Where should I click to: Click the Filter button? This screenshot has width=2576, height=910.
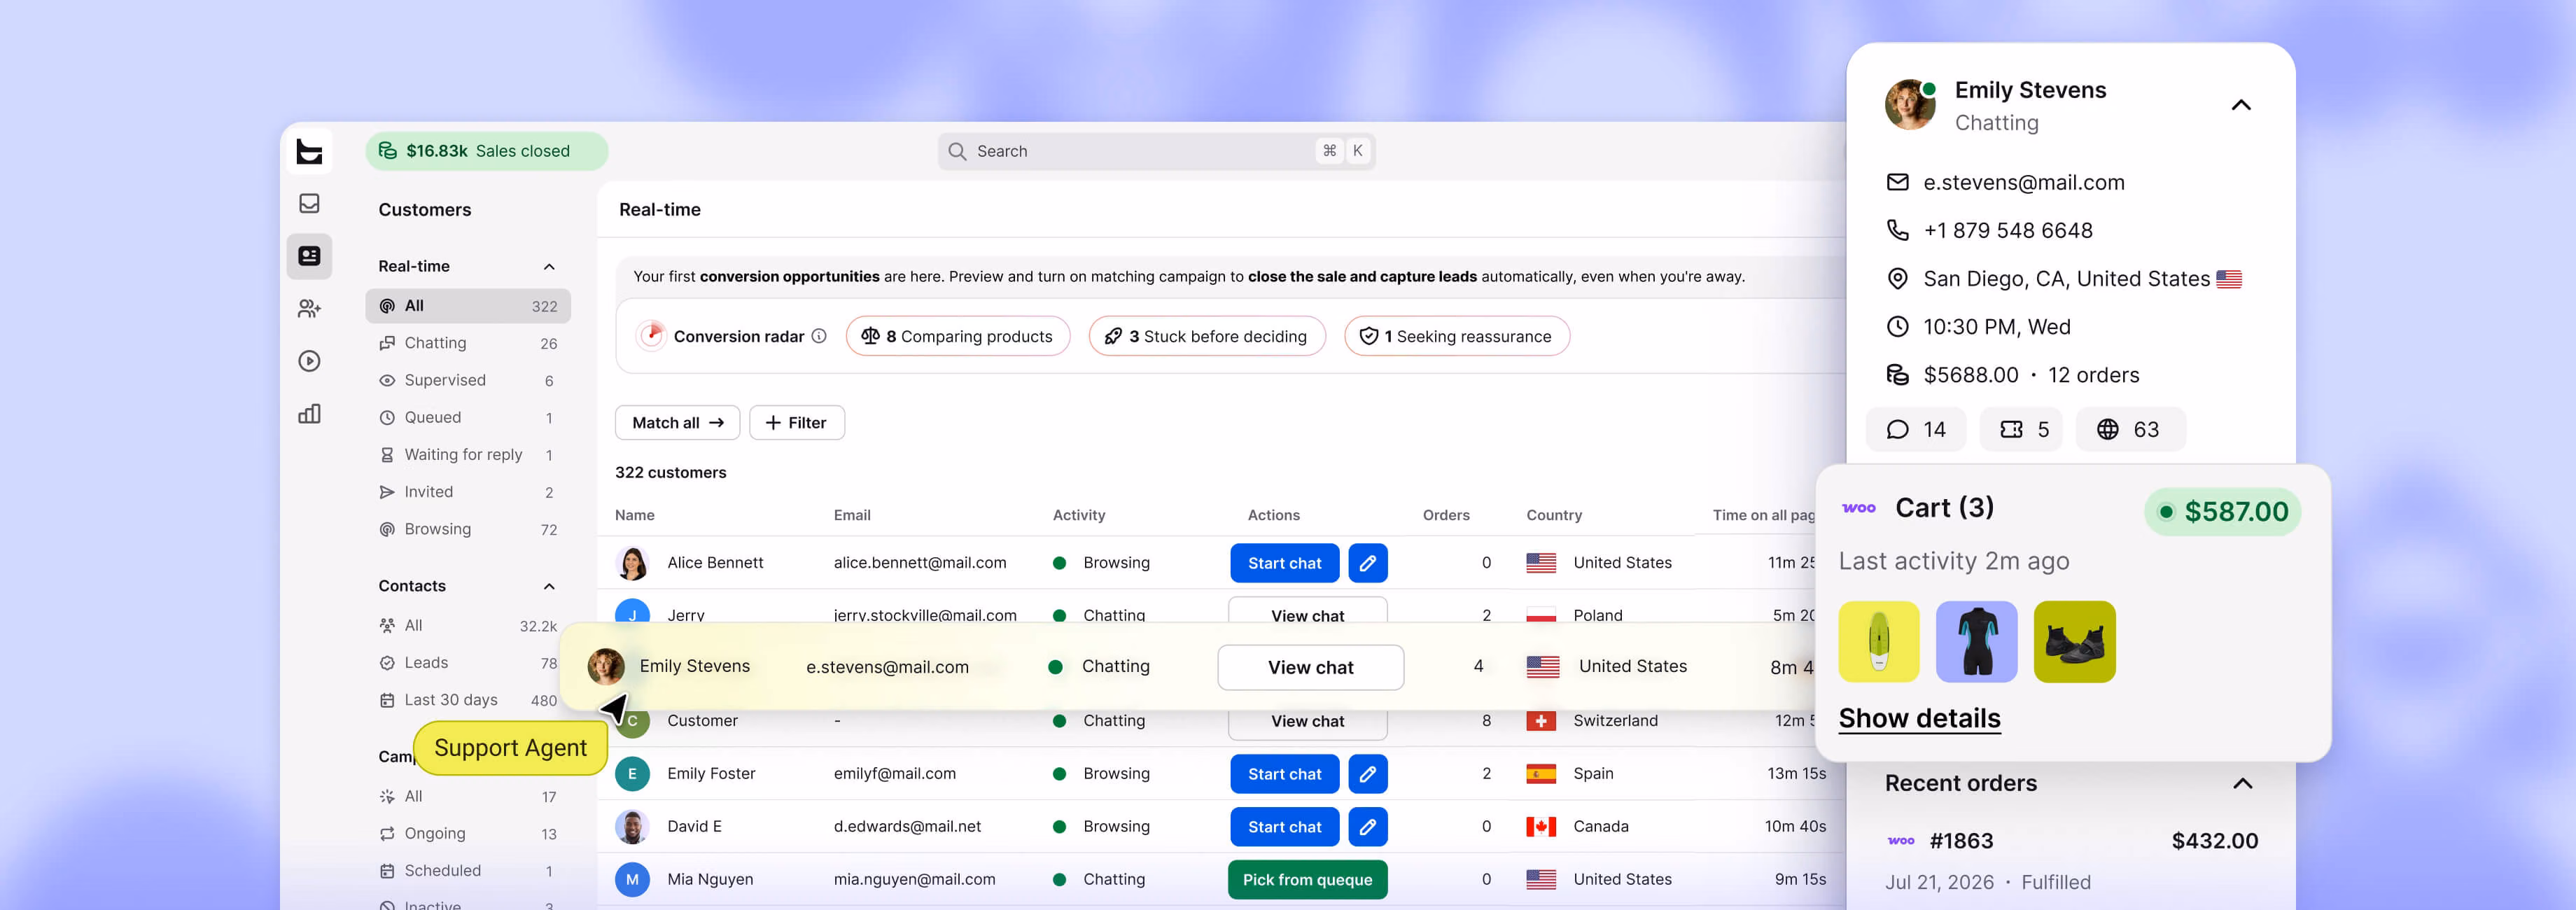797,423
